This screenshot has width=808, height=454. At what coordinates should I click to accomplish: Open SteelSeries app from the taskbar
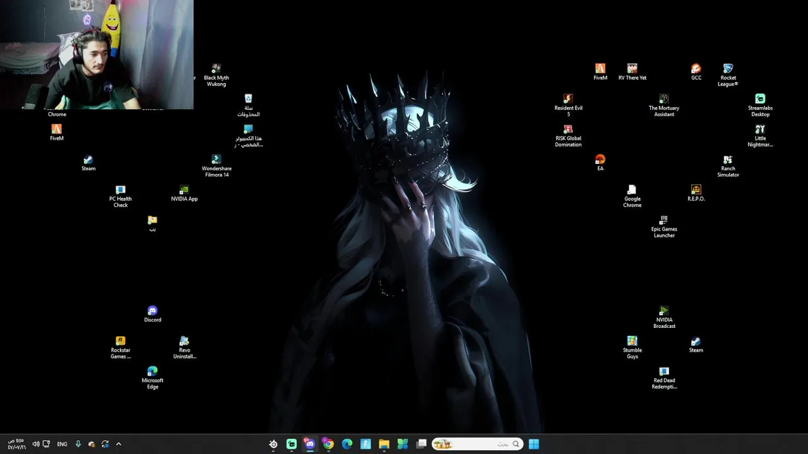273,444
